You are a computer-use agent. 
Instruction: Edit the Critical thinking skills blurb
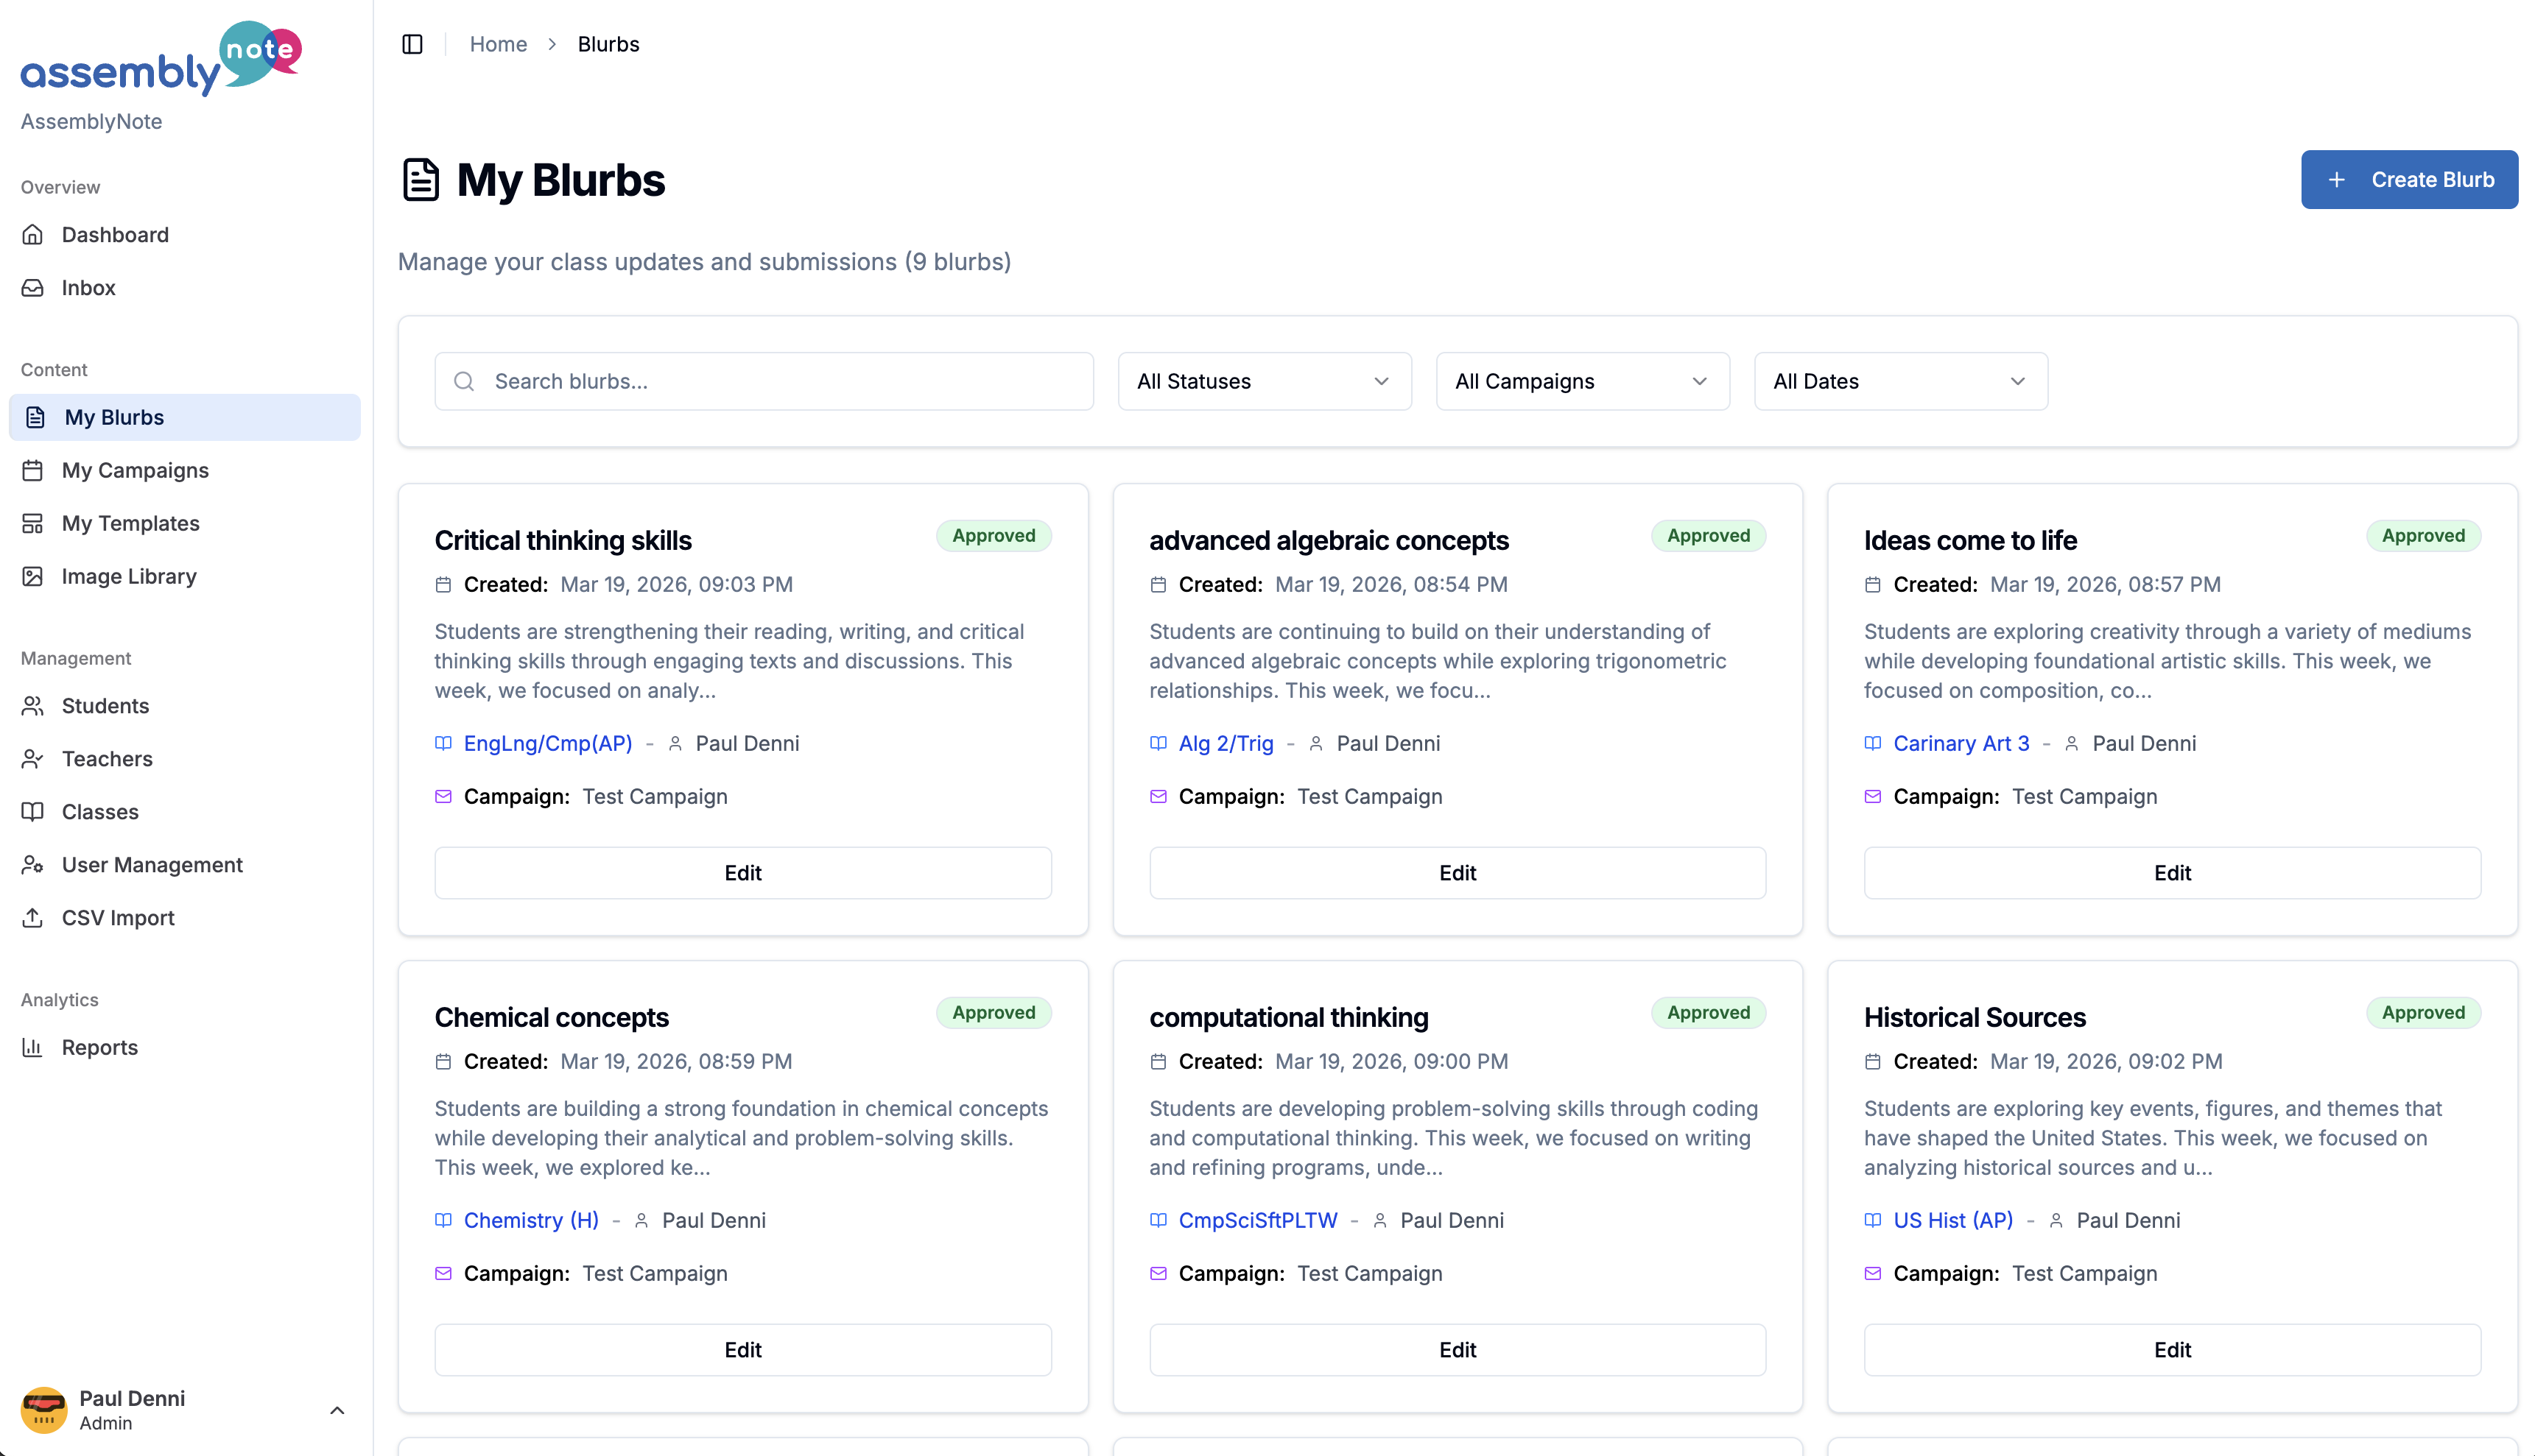pos(742,872)
